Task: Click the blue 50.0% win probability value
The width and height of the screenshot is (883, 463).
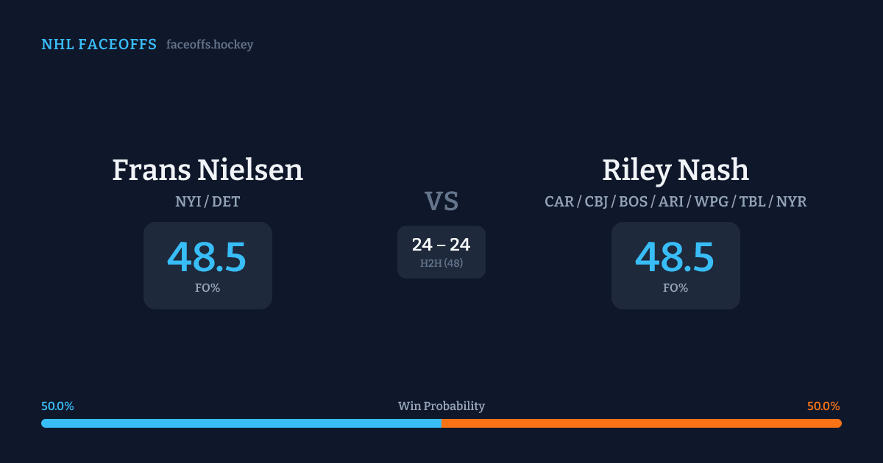Action: (57, 406)
